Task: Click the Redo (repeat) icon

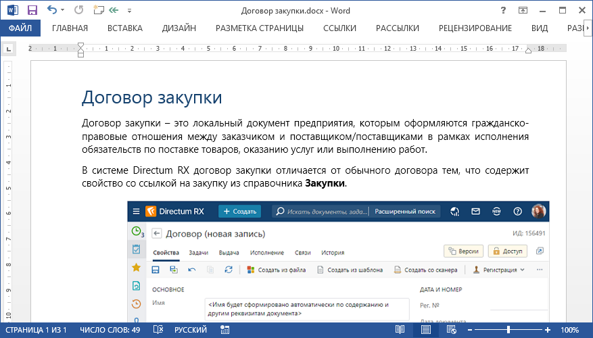Action: (78, 10)
